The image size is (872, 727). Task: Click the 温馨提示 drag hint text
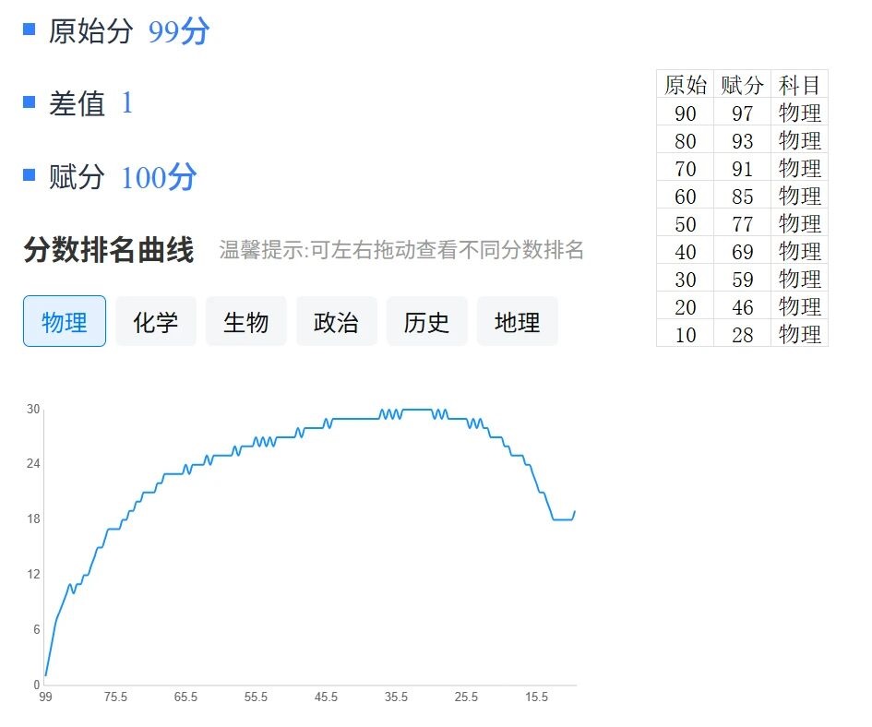(x=401, y=250)
